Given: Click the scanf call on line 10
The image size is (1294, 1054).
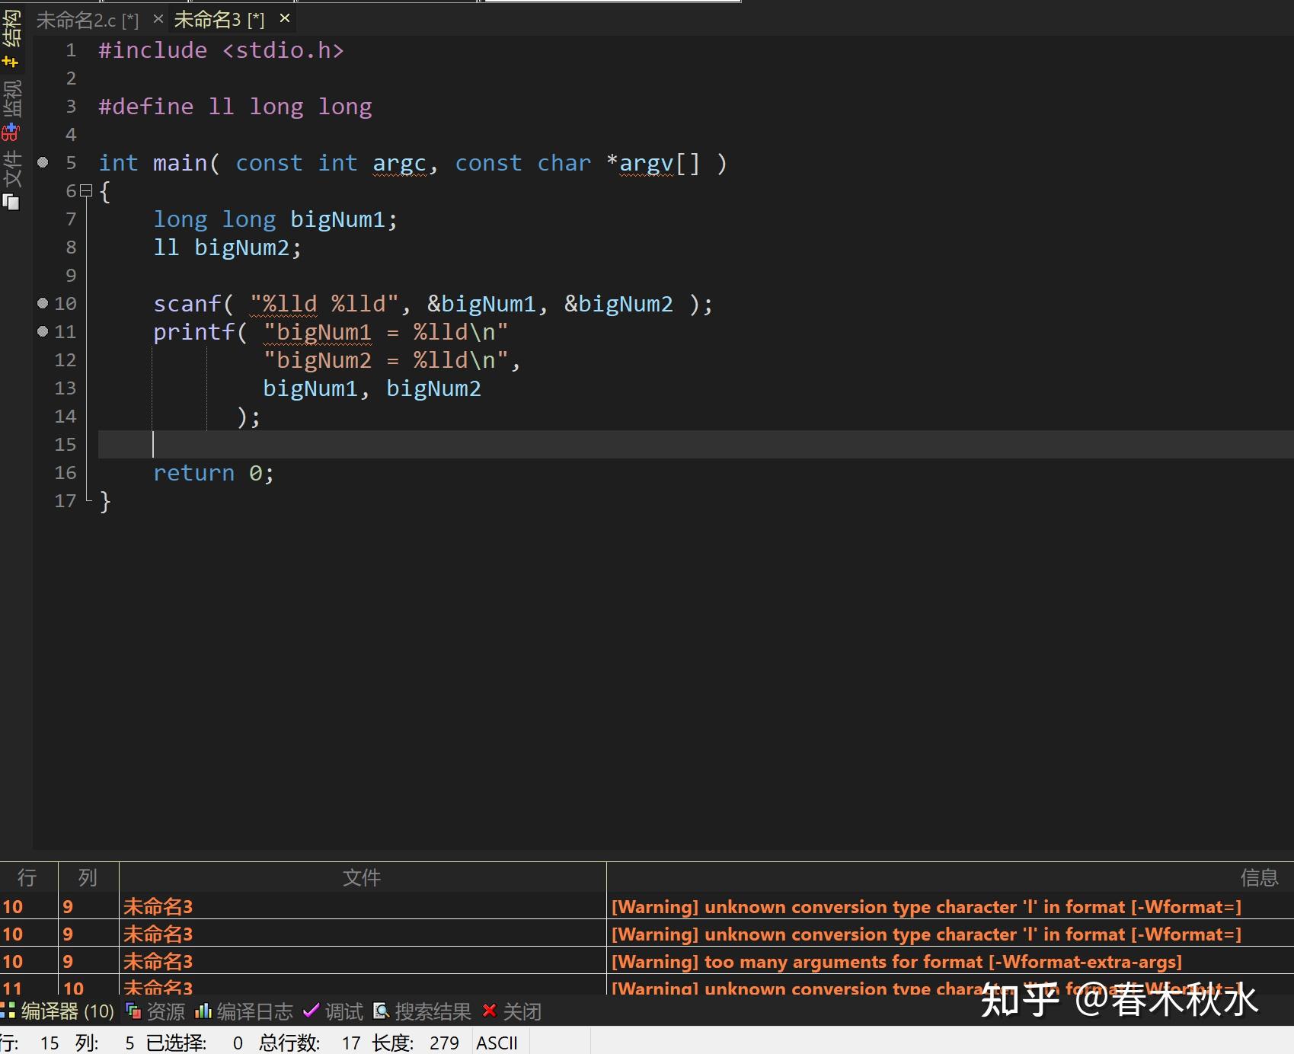Looking at the screenshot, I should pos(433,304).
